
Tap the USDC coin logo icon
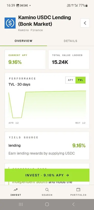click(x=10, y=23)
